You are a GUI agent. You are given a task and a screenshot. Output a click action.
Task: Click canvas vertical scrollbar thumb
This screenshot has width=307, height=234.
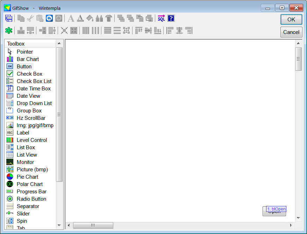tap(298, 59)
